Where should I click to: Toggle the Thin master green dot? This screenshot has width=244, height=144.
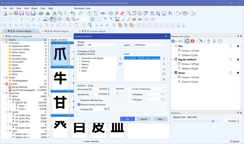click(238, 46)
